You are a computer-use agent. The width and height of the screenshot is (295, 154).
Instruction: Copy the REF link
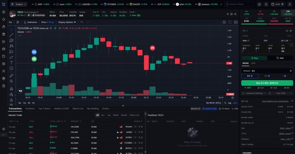292,101
